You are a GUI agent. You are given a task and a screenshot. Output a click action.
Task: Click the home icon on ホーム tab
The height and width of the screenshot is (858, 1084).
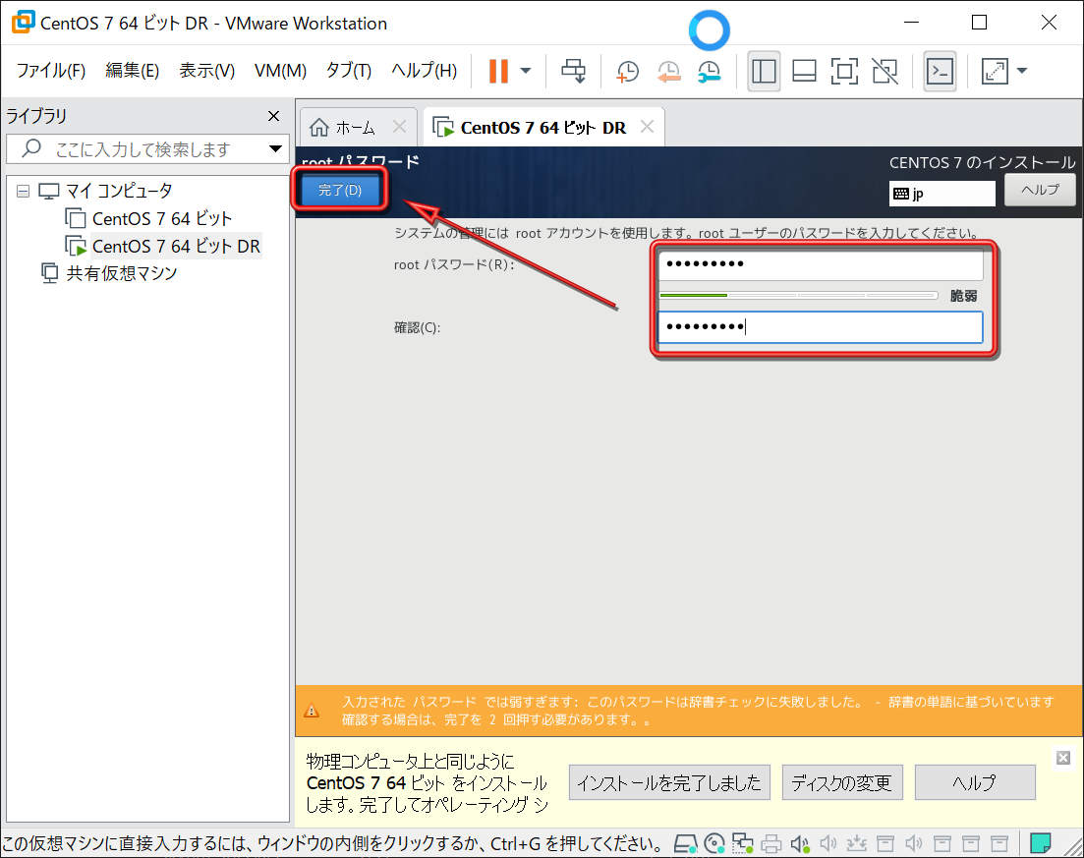318,127
